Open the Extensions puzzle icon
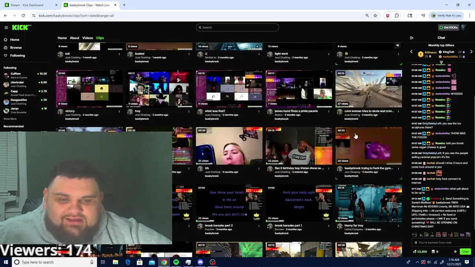 (x=397, y=16)
